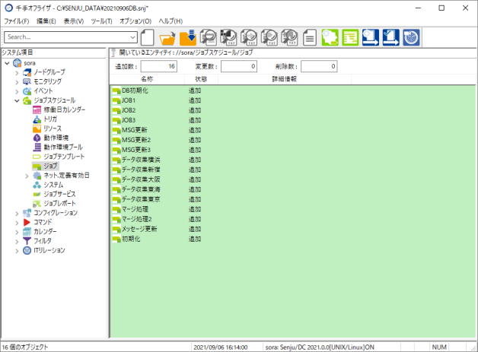Viewport: 478px width, 352px height.
Task: Collapse the ジョブスケジュール tree node
Action: (17, 100)
